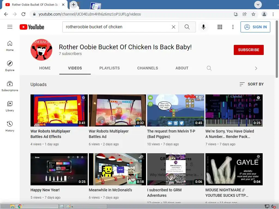Open the CHANNELS tab

click(x=147, y=68)
